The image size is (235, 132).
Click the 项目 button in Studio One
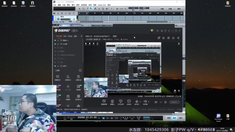point(179,9)
